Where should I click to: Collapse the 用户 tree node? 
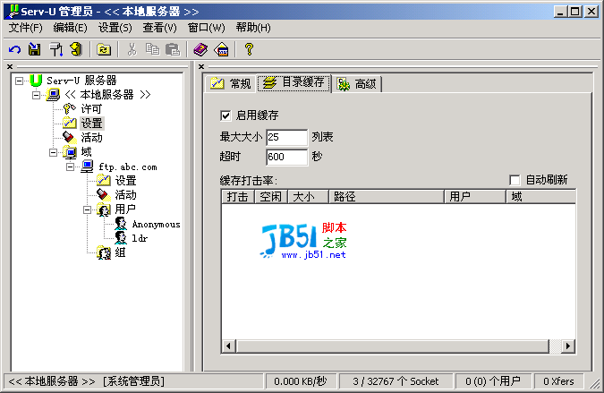coord(87,210)
